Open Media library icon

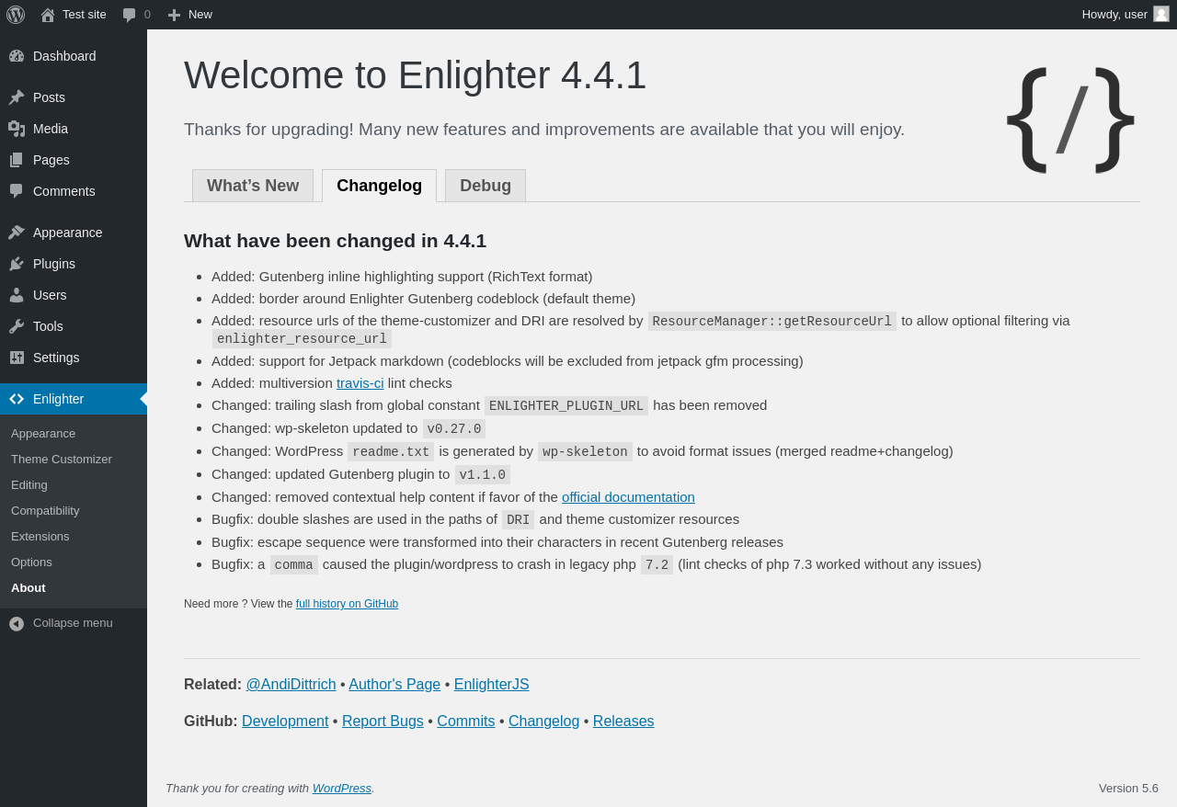(x=17, y=129)
